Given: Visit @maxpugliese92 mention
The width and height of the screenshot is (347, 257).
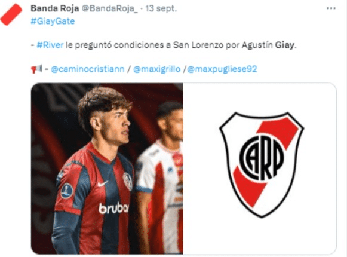Looking at the screenshot, I should pyautogui.click(x=222, y=69).
